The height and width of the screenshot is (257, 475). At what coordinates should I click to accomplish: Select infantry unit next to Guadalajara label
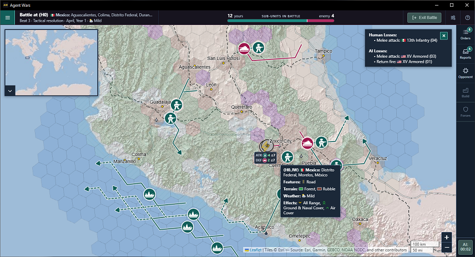[x=176, y=105]
